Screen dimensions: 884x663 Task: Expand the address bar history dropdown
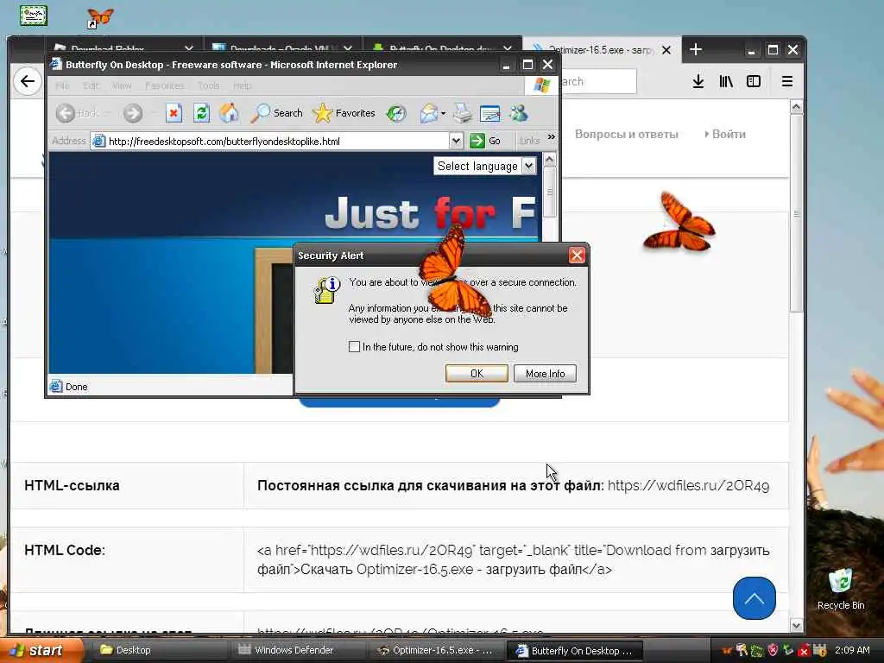point(456,141)
